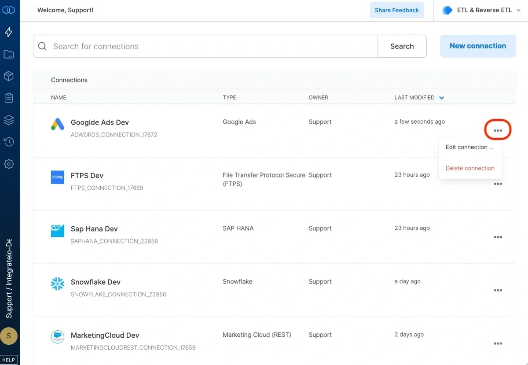
Task: Select the lightning bolt jobs icon
Action: click(x=9, y=32)
